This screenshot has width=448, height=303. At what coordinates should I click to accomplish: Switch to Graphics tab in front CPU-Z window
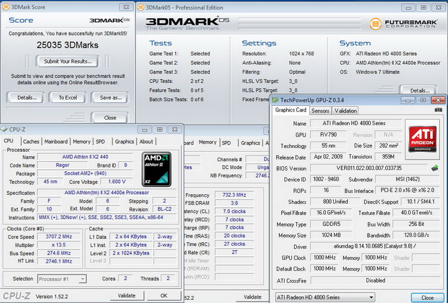124,142
